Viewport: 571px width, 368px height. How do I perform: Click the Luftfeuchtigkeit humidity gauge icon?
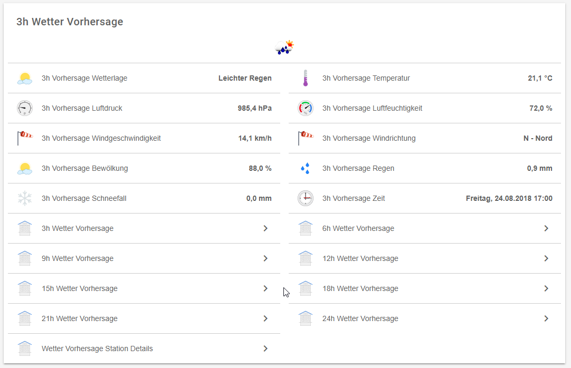click(x=305, y=108)
